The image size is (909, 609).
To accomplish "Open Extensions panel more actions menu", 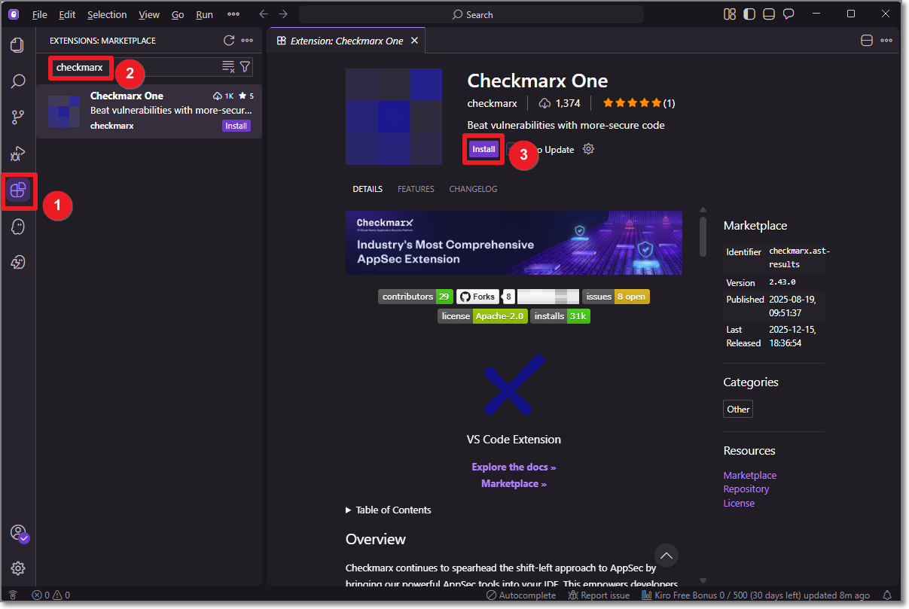I will pyautogui.click(x=247, y=41).
